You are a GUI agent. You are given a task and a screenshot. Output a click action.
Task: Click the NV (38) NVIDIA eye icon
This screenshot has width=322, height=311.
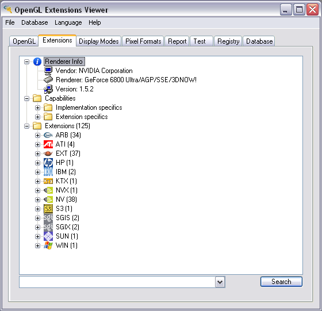coord(48,199)
